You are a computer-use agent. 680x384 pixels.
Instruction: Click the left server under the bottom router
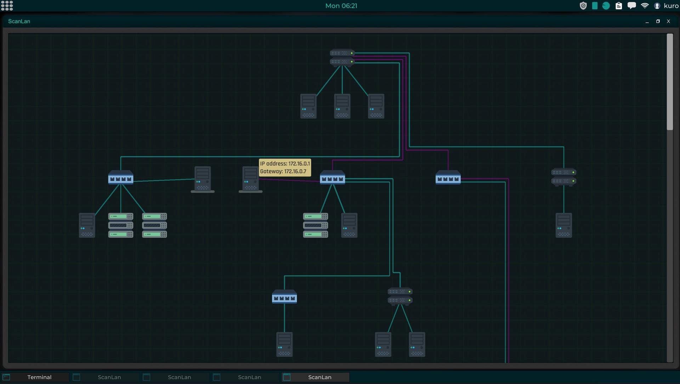[383, 344]
